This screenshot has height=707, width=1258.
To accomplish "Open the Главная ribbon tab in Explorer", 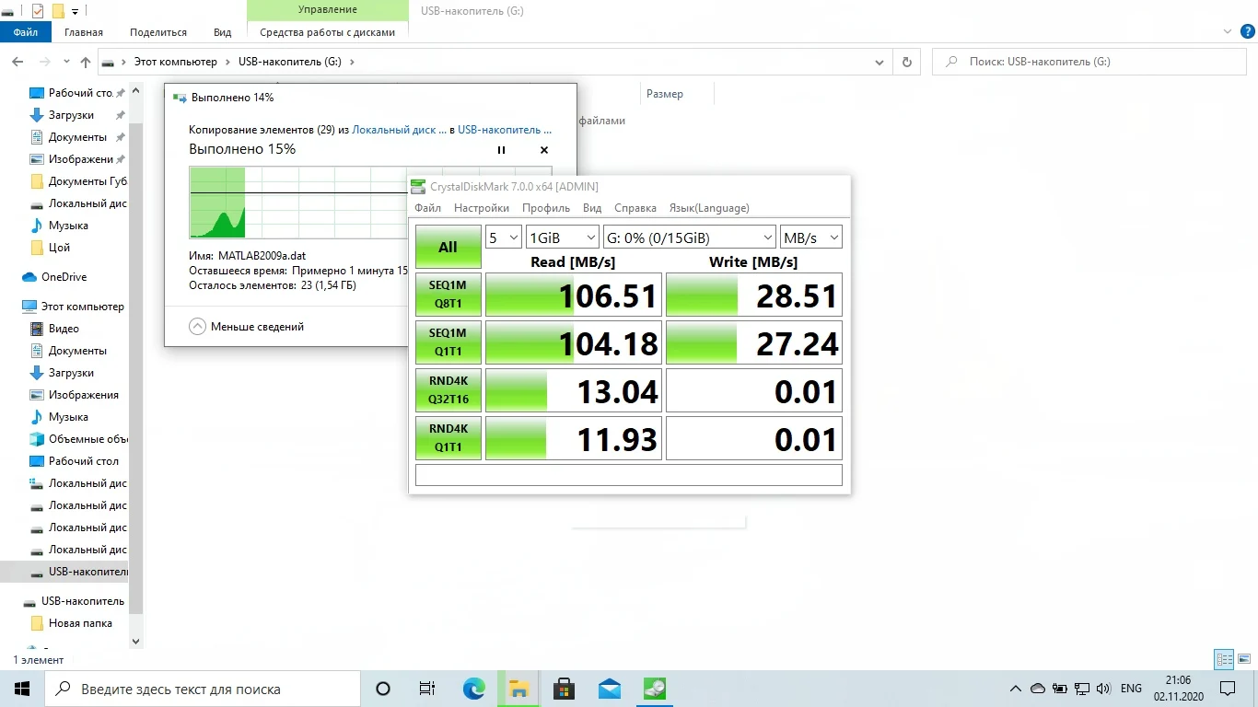I will (84, 32).
